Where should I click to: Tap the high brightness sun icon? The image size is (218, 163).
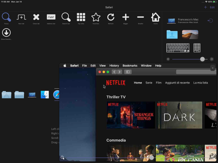(212, 59)
